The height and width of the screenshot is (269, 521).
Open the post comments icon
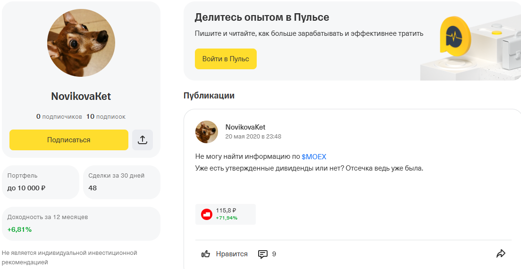coord(263,254)
